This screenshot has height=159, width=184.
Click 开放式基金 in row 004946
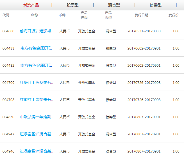(x=87, y=151)
